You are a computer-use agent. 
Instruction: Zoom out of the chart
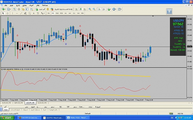[x=94, y=9]
